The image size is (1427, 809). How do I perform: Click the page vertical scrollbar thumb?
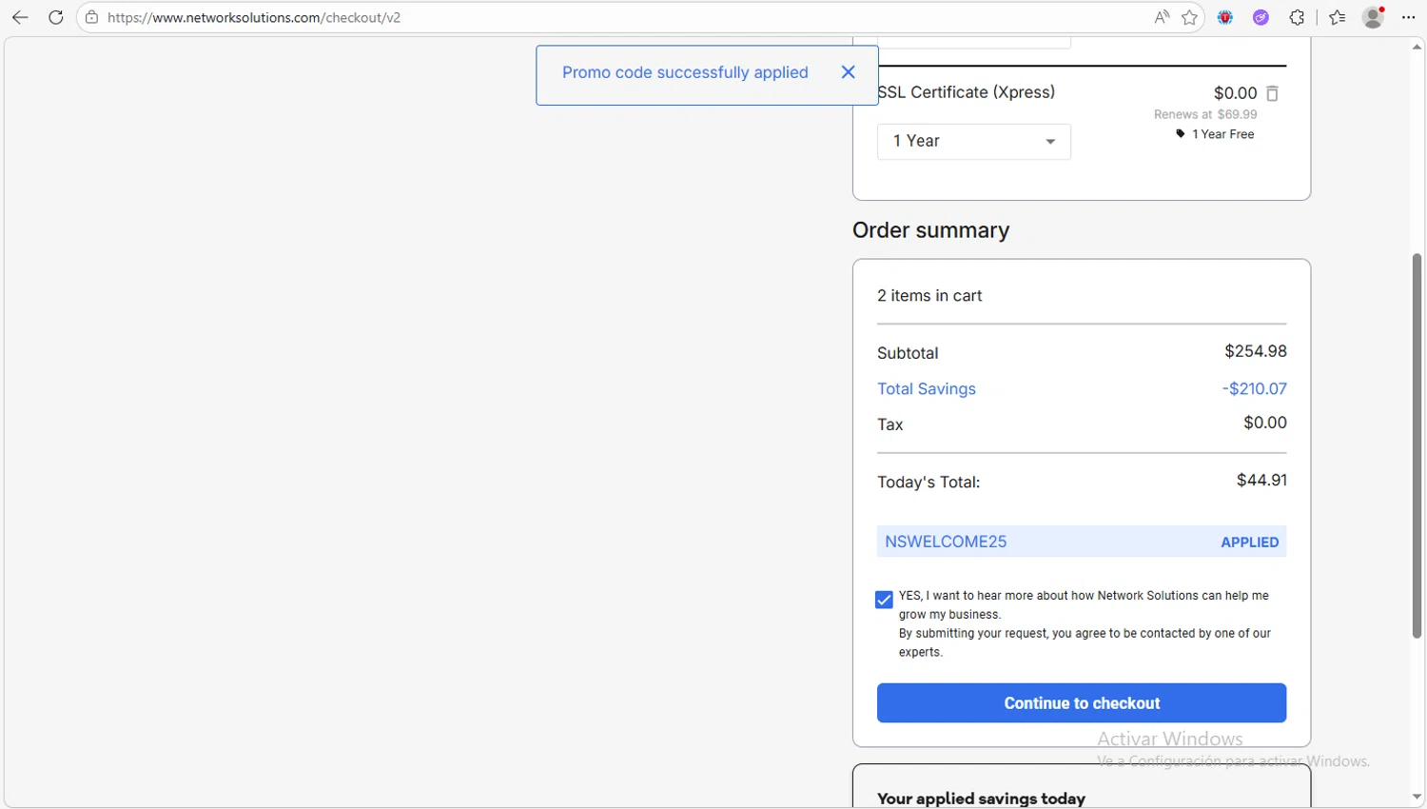click(x=1417, y=445)
